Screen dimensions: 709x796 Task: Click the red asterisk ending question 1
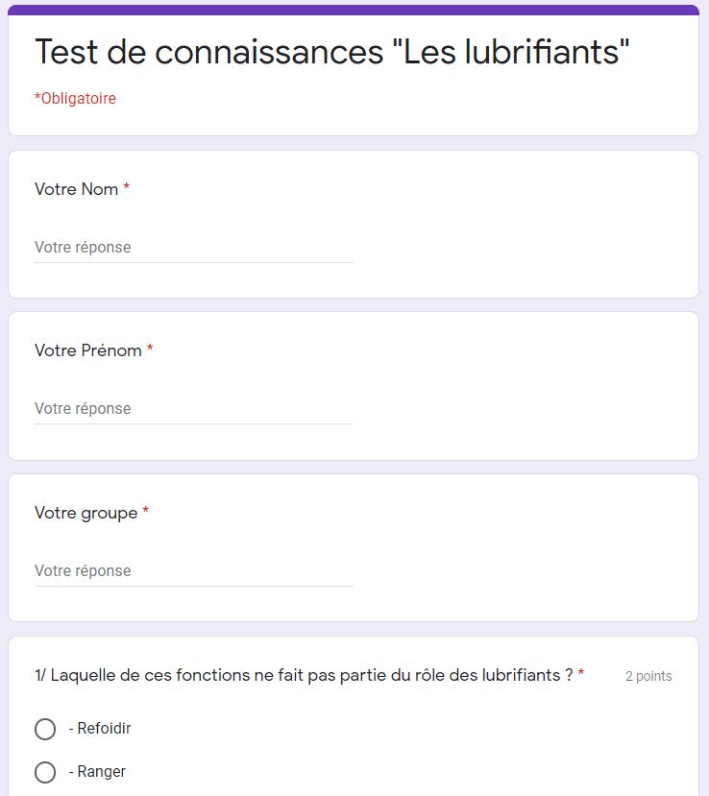(x=581, y=675)
